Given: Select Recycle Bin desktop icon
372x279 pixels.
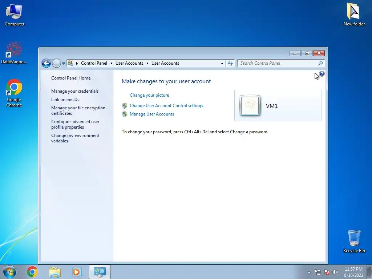Looking at the screenshot, I should (354, 241).
